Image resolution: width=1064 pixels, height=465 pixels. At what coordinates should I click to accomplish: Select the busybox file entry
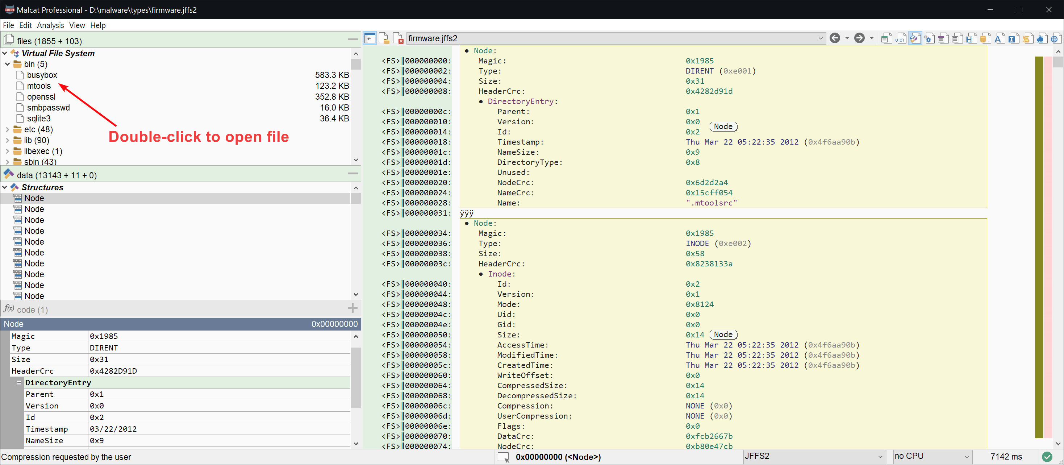pyautogui.click(x=42, y=75)
